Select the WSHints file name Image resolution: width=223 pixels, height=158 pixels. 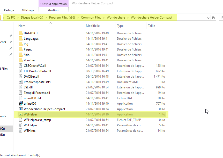click(x=29, y=131)
